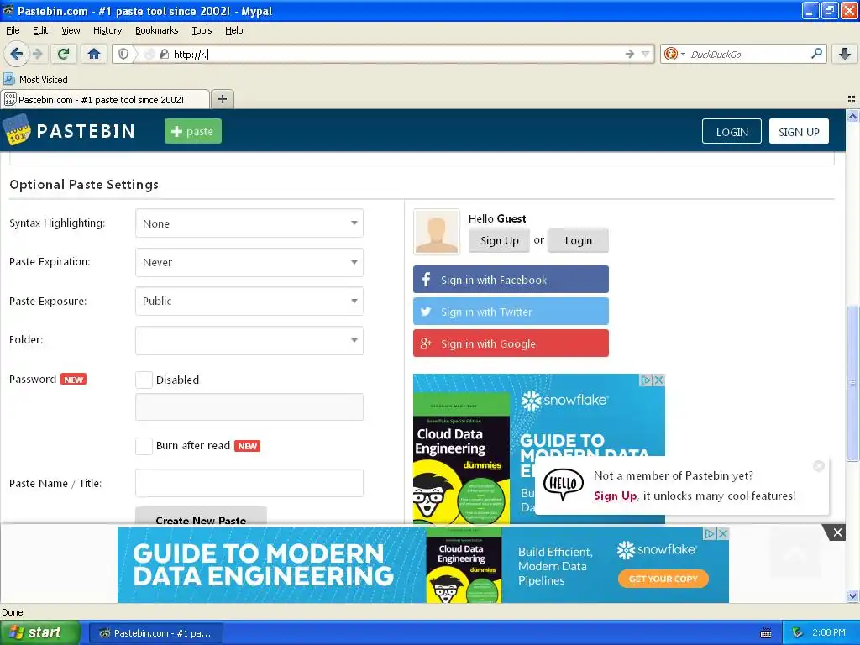Close the sidebar Snowflake ad X icon
860x645 pixels.
pyautogui.click(x=659, y=380)
